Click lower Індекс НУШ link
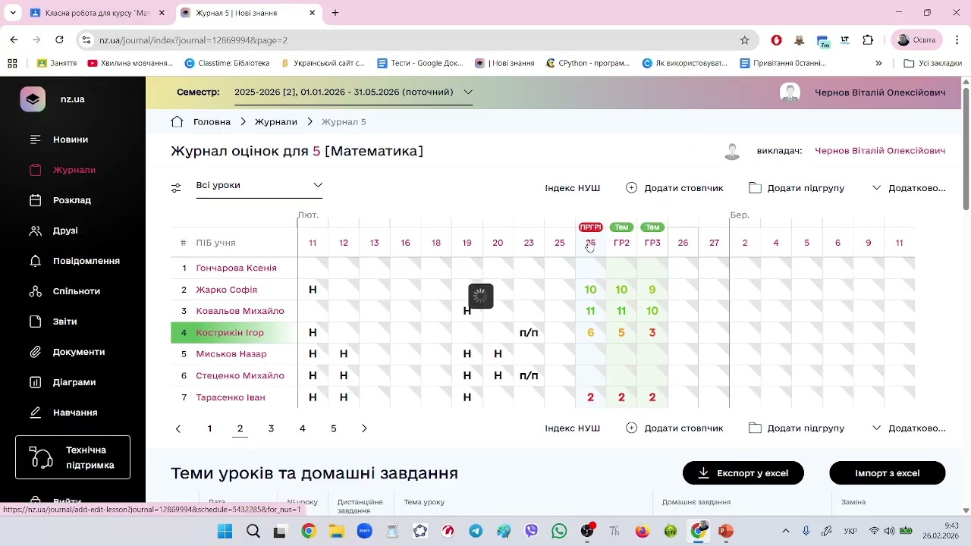 click(573, 428)
